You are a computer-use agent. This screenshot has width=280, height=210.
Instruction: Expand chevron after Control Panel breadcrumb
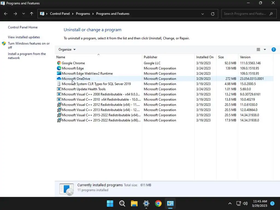coord(73,14)
